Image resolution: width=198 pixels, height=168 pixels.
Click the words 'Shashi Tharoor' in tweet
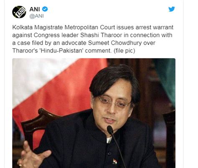101,35
